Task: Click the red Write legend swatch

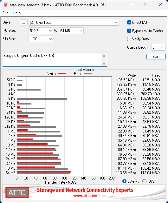Action: (62, 73)
